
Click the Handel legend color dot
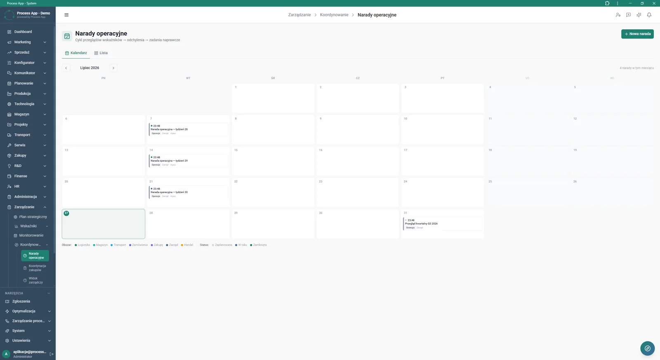point(182,245)
